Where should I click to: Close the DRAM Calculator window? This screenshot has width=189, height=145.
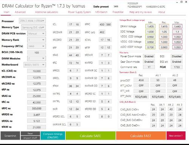pyautogui.click(x=186, y=2)
